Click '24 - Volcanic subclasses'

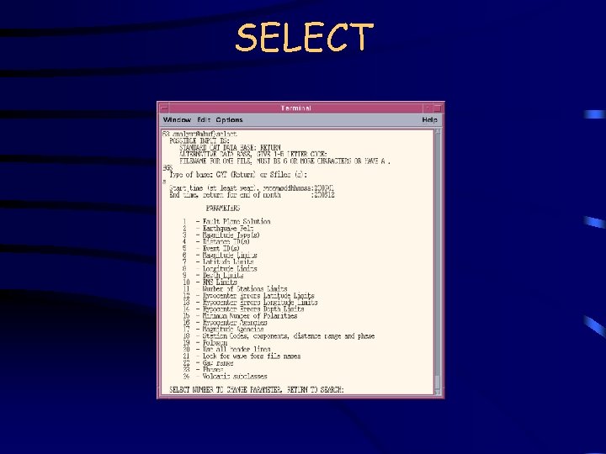[x=225, y=377]
